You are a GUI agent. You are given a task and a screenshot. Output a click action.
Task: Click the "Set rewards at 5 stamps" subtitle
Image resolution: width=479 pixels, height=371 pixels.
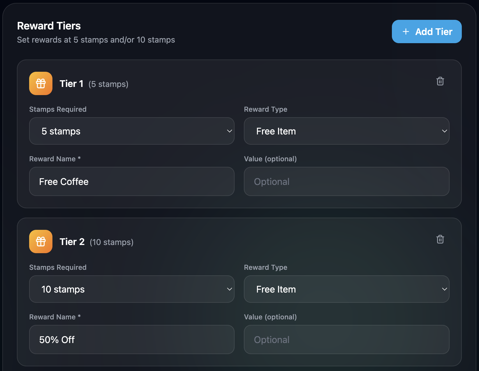coord(96,40)
